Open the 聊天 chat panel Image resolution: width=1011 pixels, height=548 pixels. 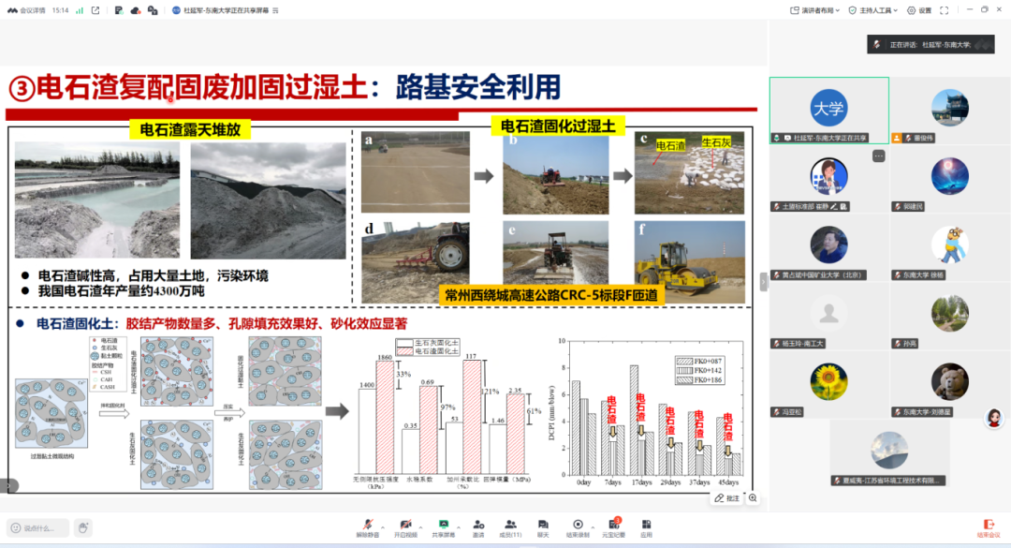click(x=543, y=528)
